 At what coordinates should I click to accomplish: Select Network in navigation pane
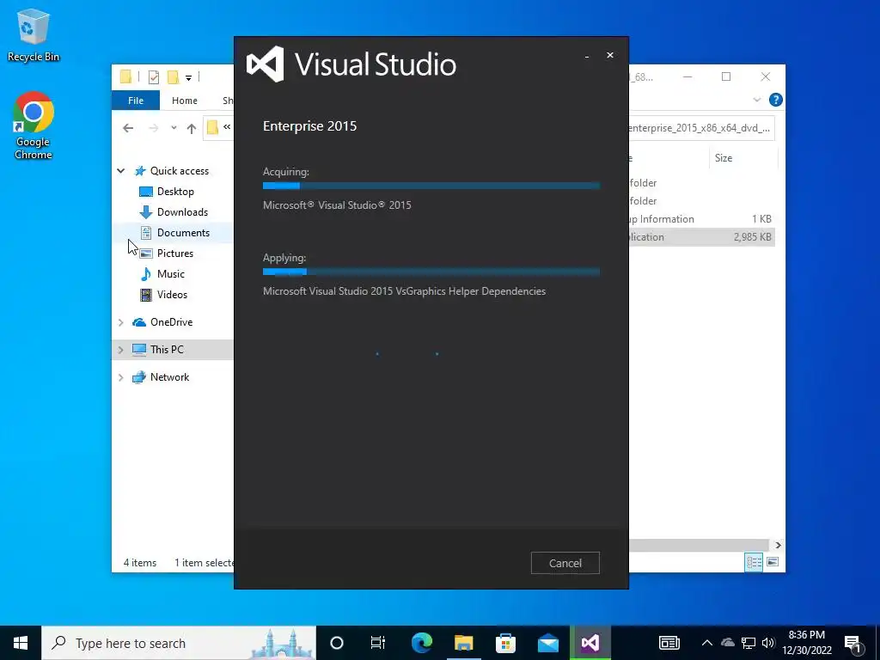coord(161,377)
